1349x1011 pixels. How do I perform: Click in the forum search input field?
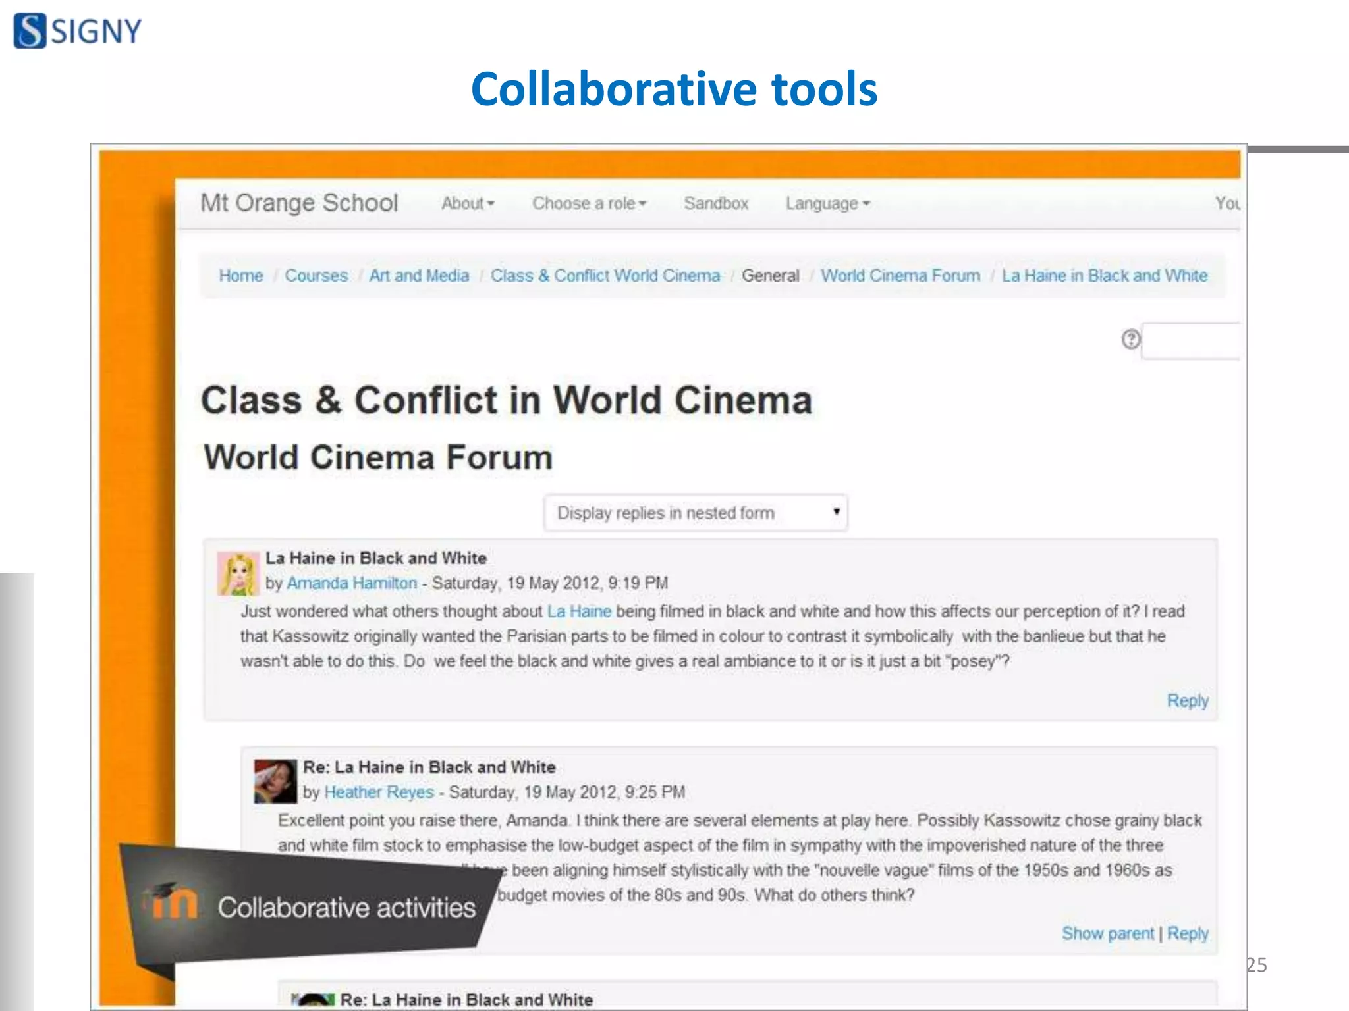(x=1191, y=341)
